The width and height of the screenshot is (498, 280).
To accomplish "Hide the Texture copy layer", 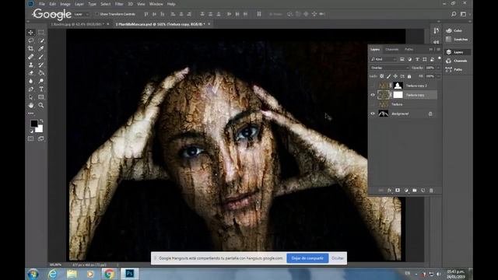I will coord(373,95).
